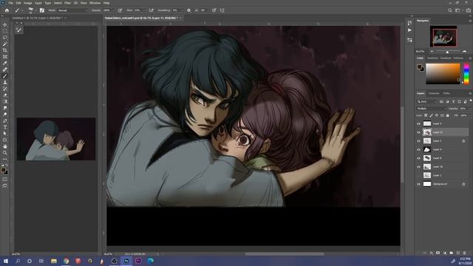The width and height of the screenshot is (473, 266).
Task: Open smoothing options gear icon
Action: pos(189,10)
